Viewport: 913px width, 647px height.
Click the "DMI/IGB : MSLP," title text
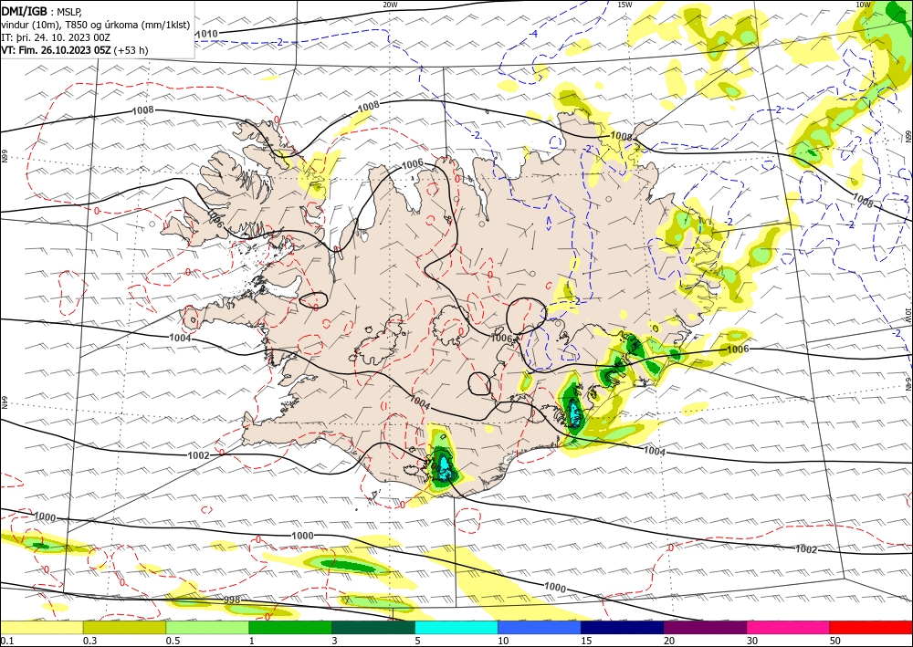click(42, 11)
